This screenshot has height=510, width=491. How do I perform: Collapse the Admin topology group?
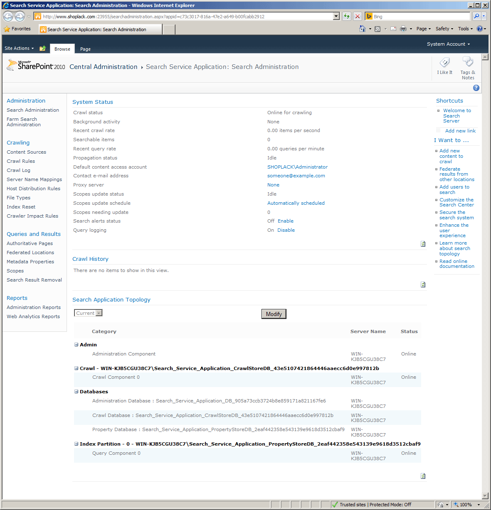[76, 344]
